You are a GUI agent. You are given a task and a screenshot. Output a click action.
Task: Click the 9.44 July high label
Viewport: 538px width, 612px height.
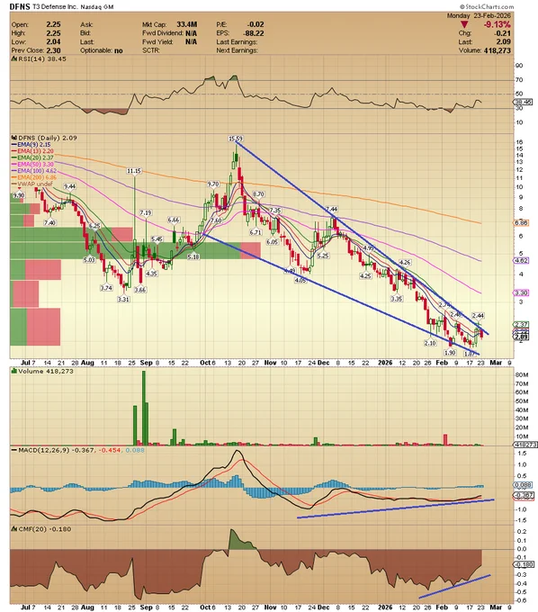(x=70, y=186)
